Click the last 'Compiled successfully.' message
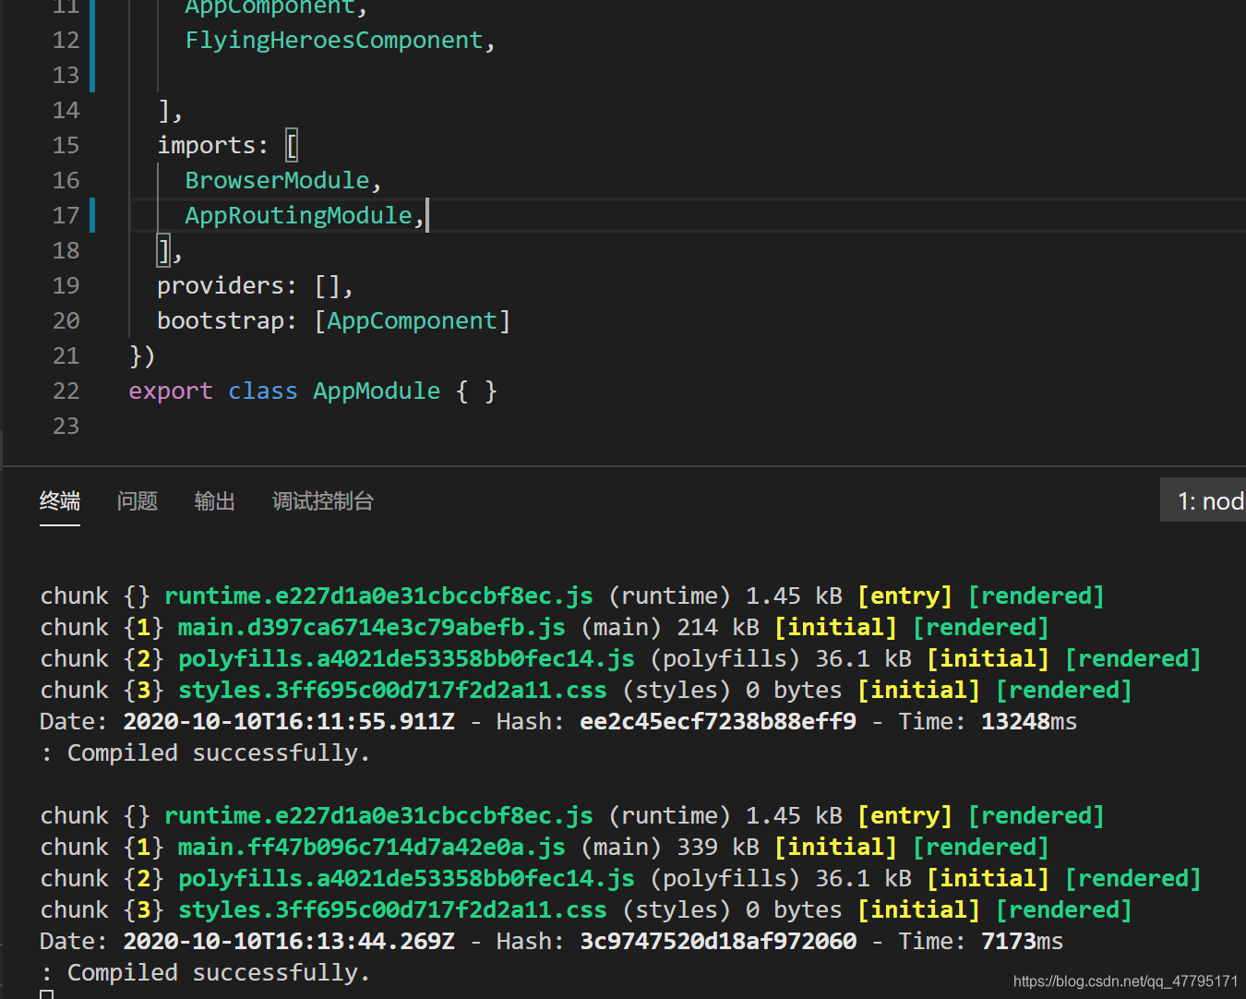This screenshot has height=999, width=1246. click(x=219, y=972)
